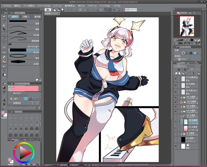
Task: Delete the sub tool with the trash icon
Action: 40,80
